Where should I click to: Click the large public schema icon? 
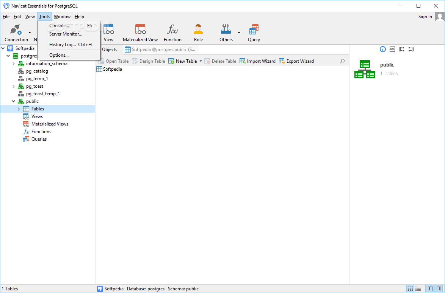[x=365, y=69]
